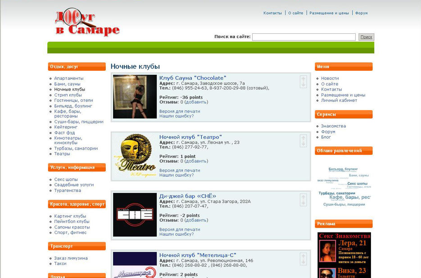Screen dimensions: 421x278
Task: Open 'Размещение и цены' in the top header
Action: click(x=329, y=13)
